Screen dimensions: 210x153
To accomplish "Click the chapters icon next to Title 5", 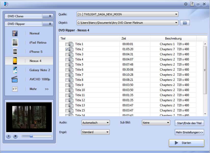I will tap(71, 65).
